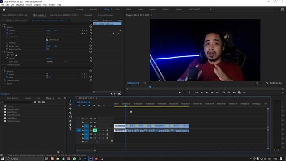The height and width of the screenshot is (161, 286).
Task: Expand Audio Transitions folder
Action: [2, 115]
